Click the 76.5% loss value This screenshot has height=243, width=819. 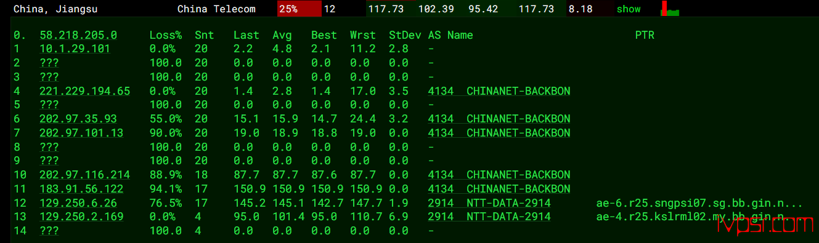coord(166,202)
